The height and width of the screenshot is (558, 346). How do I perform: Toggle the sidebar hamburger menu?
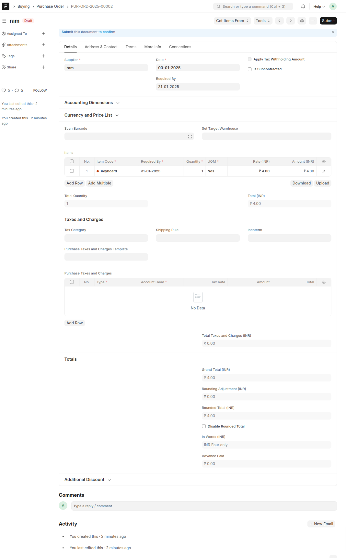[4, 21]
